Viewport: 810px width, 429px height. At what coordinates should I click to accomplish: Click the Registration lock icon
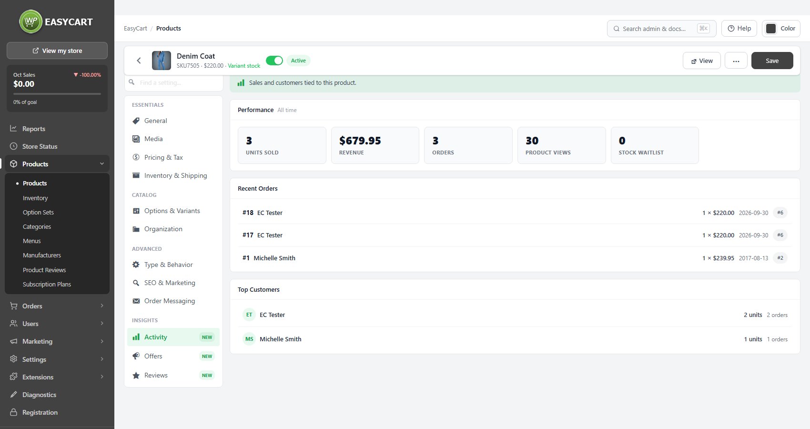coord(13,412)
